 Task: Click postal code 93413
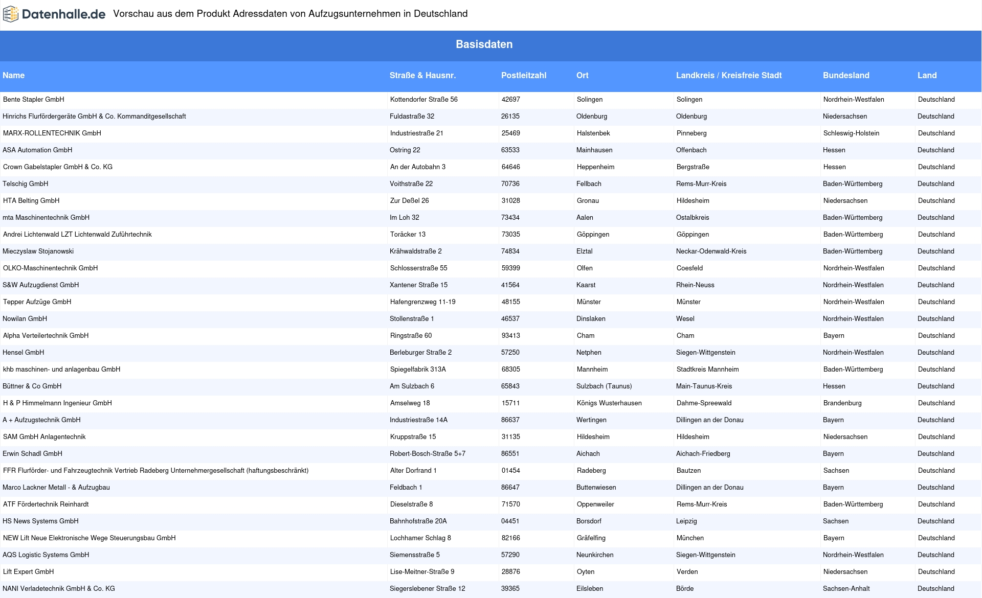(511, 336)
